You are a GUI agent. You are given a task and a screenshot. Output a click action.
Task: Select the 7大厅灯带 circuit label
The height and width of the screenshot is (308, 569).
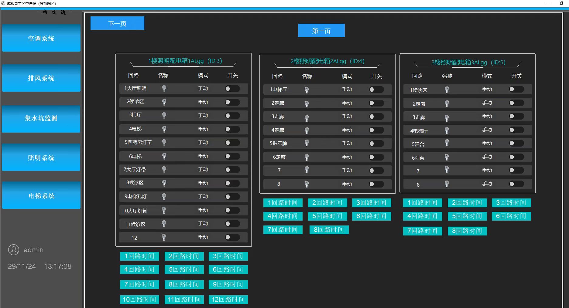(135, 169)
